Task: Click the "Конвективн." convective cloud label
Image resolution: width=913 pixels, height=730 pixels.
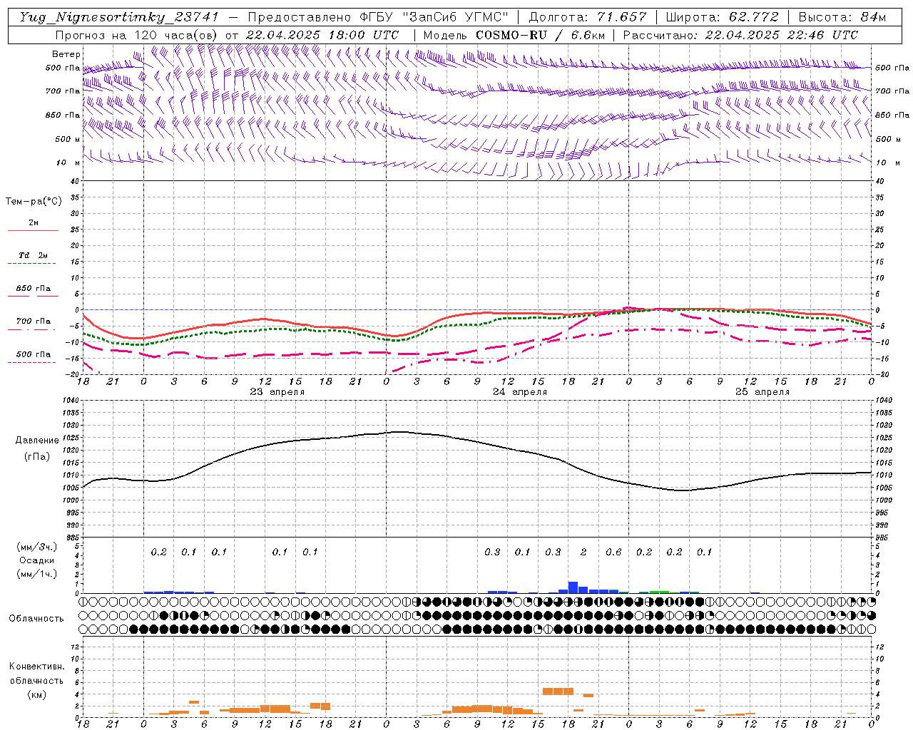Action: (x=36, y=667)
